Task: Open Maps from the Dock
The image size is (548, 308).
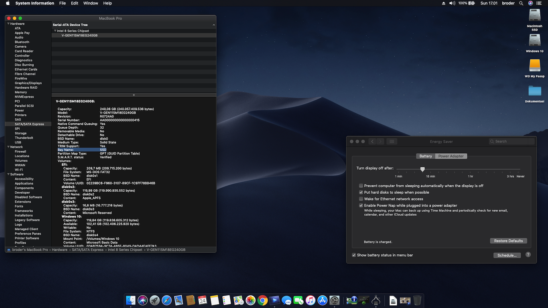Action: click(239, 300)
